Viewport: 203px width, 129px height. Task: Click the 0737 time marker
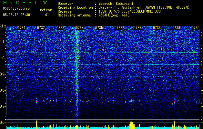tap(137, 28)
